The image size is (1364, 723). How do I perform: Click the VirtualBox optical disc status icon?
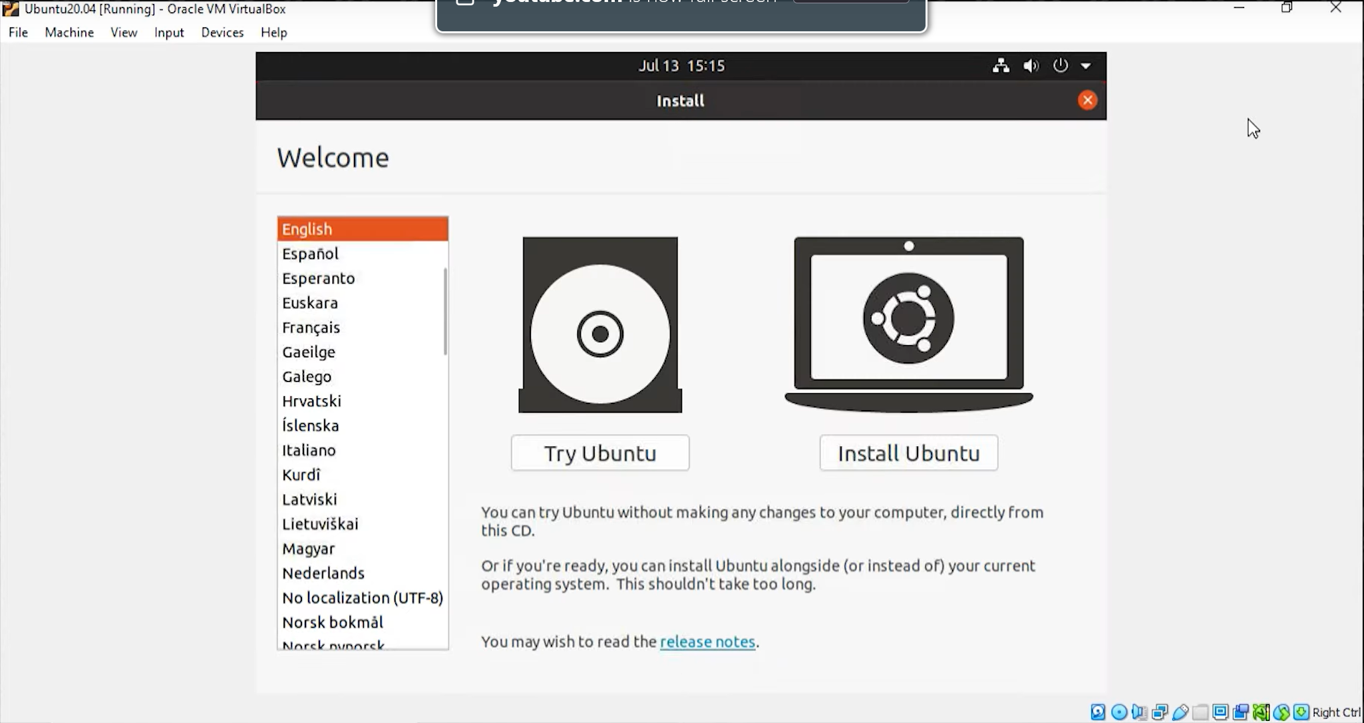click(x=1118, y=712)
